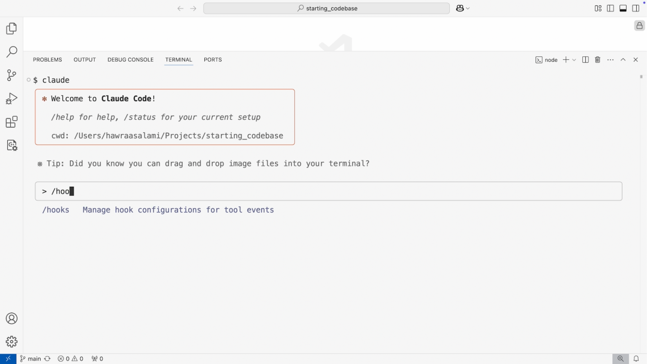647x364 pixels.
Task: Click the main branch in status bar
Action: (x=30, y=359)
